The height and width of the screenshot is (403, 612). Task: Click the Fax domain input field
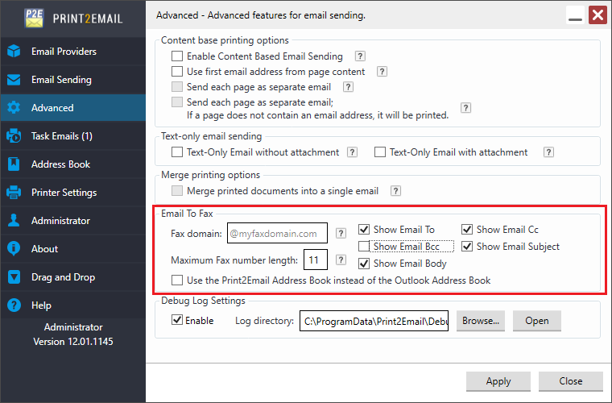pyautogui.click(x=277, y=234)
